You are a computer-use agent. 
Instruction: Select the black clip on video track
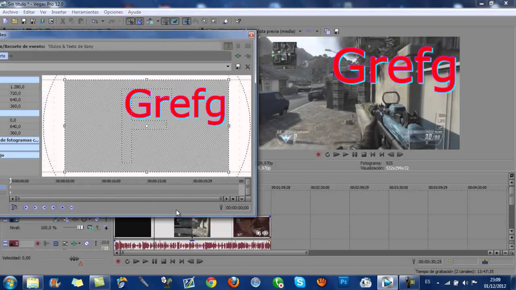(133, 228)
